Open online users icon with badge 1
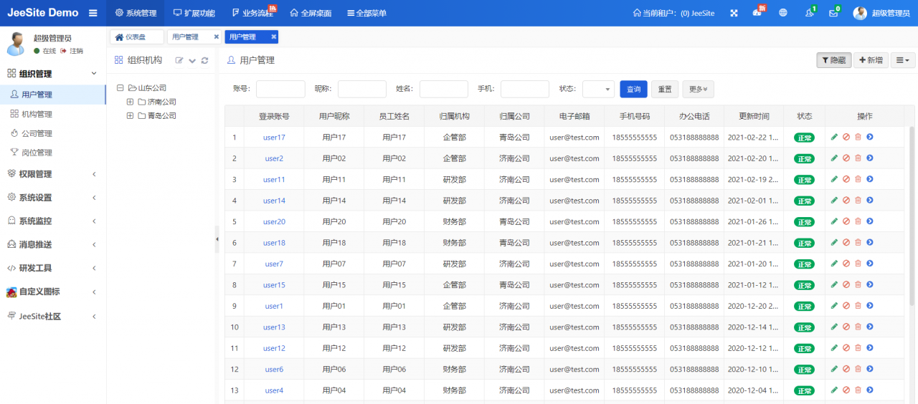Viewport: 918px width, 404px height. pyautogui.click(x=809, y=13)
